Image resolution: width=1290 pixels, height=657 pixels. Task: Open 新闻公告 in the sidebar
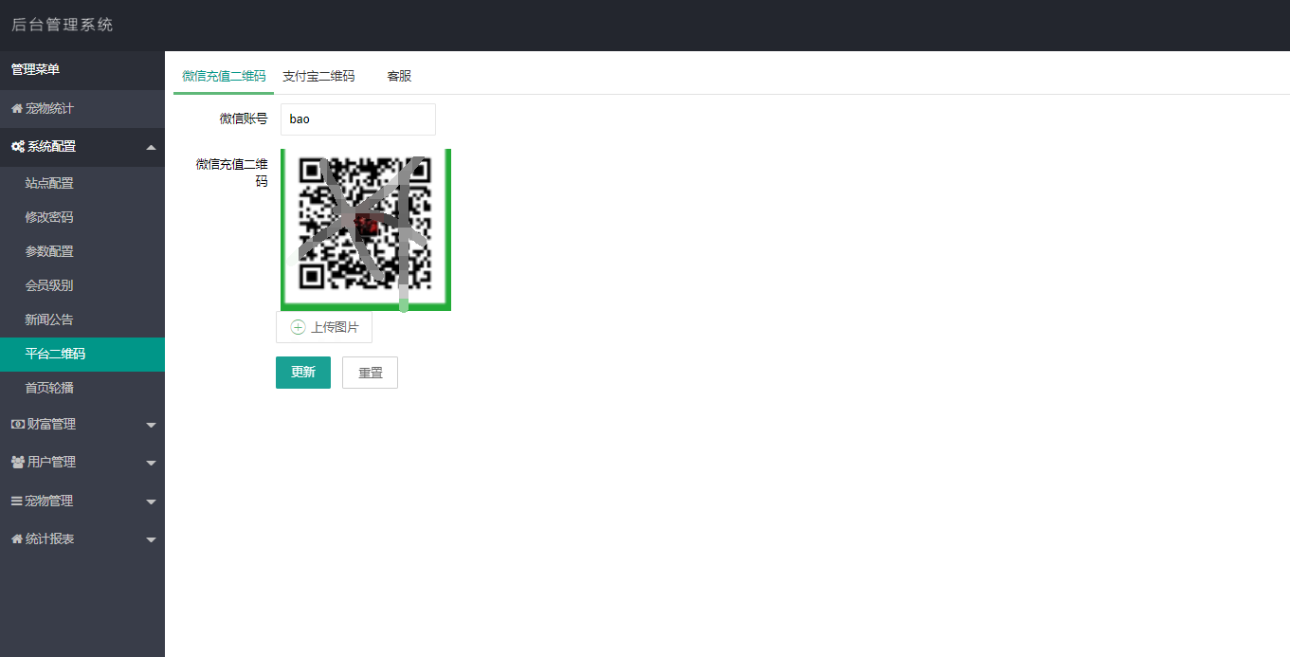(x=82, y=320)
